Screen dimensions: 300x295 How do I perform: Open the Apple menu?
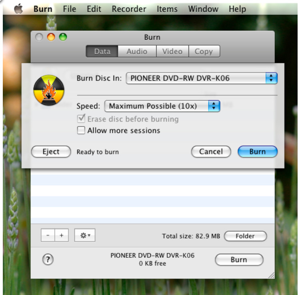tap(18, 9)
